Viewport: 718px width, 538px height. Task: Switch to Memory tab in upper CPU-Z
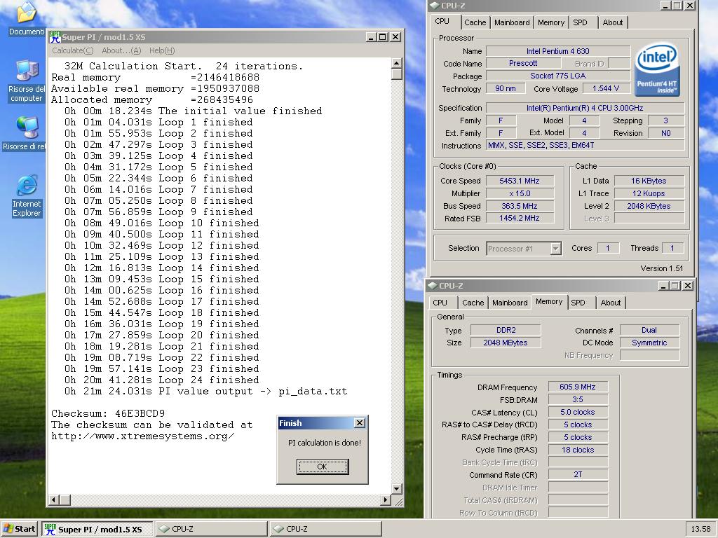(551, 22)
